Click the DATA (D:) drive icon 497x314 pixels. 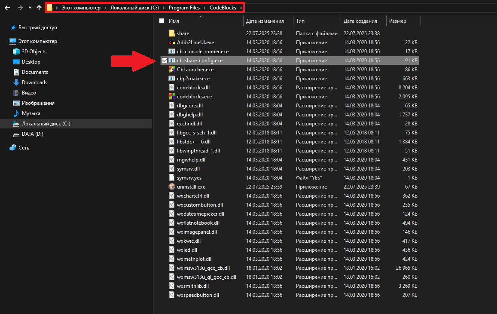pyautogui.click(x=16, y=134)
